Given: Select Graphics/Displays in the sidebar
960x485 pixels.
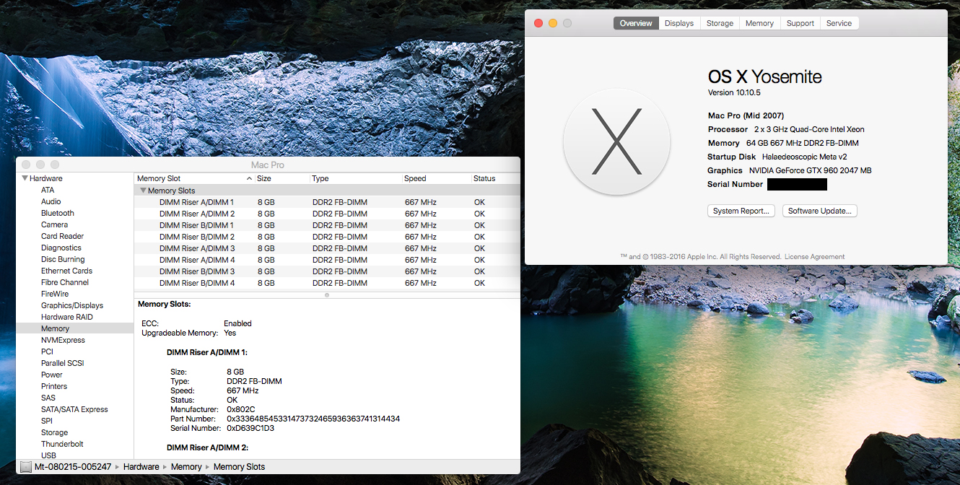Looking at the screenshot, I should tap(72, 305).
